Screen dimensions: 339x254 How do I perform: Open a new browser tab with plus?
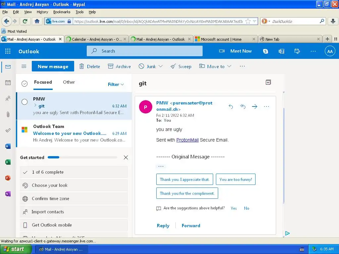pyautogui.click(x=327, y=39)
